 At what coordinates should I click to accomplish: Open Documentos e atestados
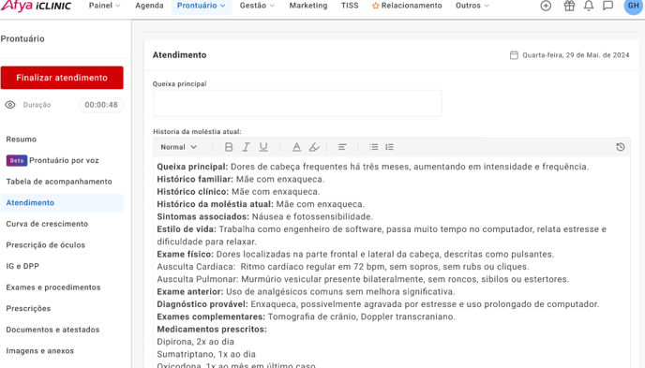[52, 330]
